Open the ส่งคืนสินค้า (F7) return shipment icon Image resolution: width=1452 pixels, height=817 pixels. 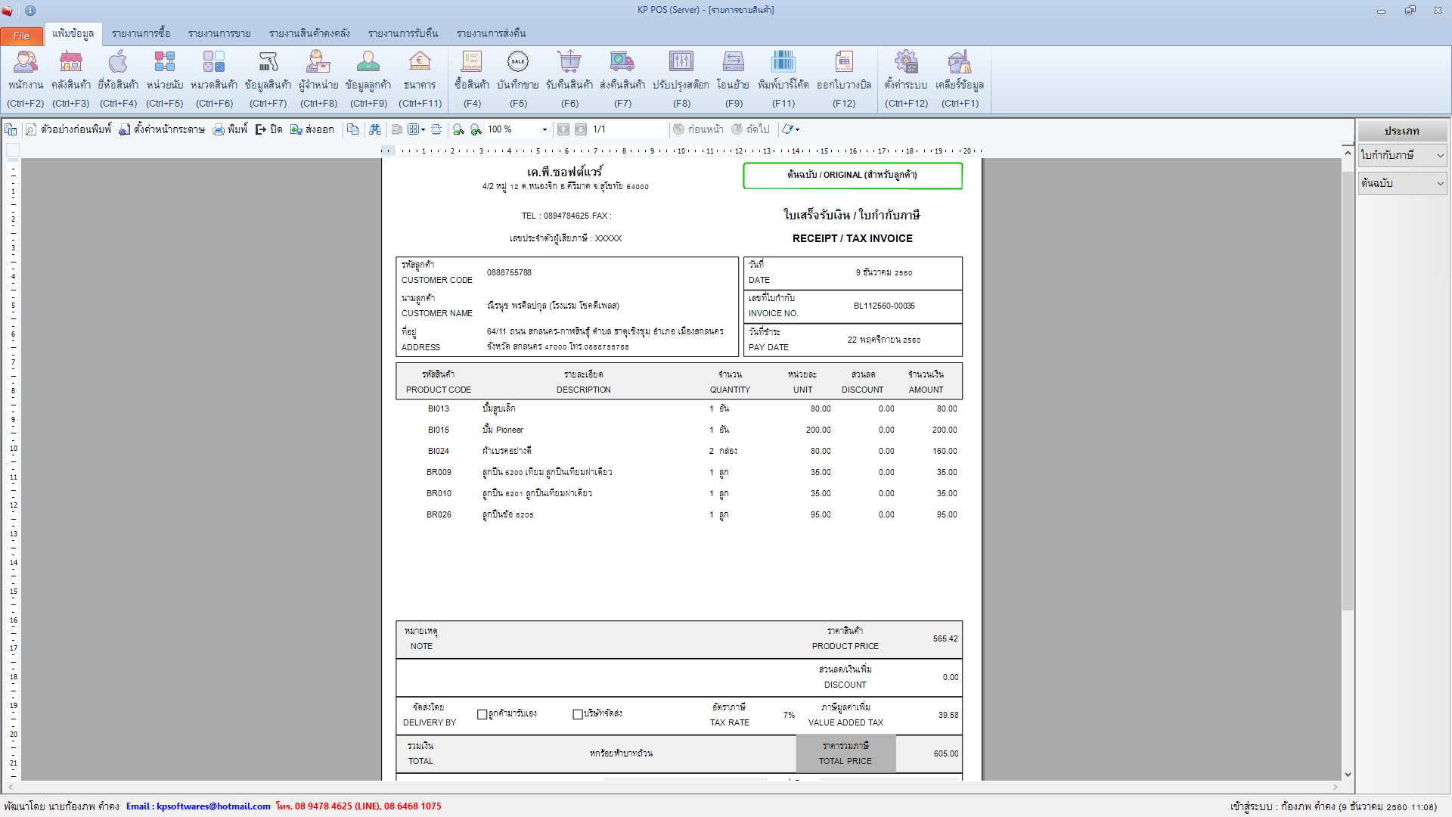pos(622,79)
